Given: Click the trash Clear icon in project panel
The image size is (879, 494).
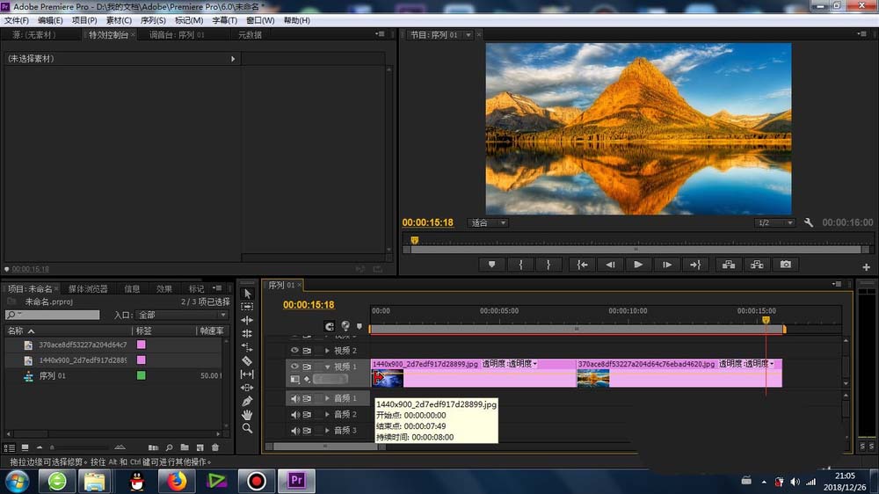Looking at the screenshot, I should click(215, 447).
